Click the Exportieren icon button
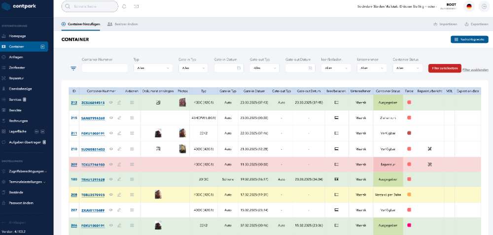The height and width of the screenshot is (235, 493). [x=476, y=24]
